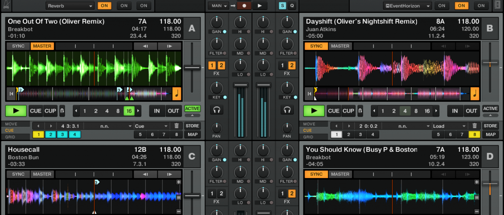The height and width of the screenshot is (215, 504).
Task: Click the MAP button on Deck B
Action: [490, 135]
